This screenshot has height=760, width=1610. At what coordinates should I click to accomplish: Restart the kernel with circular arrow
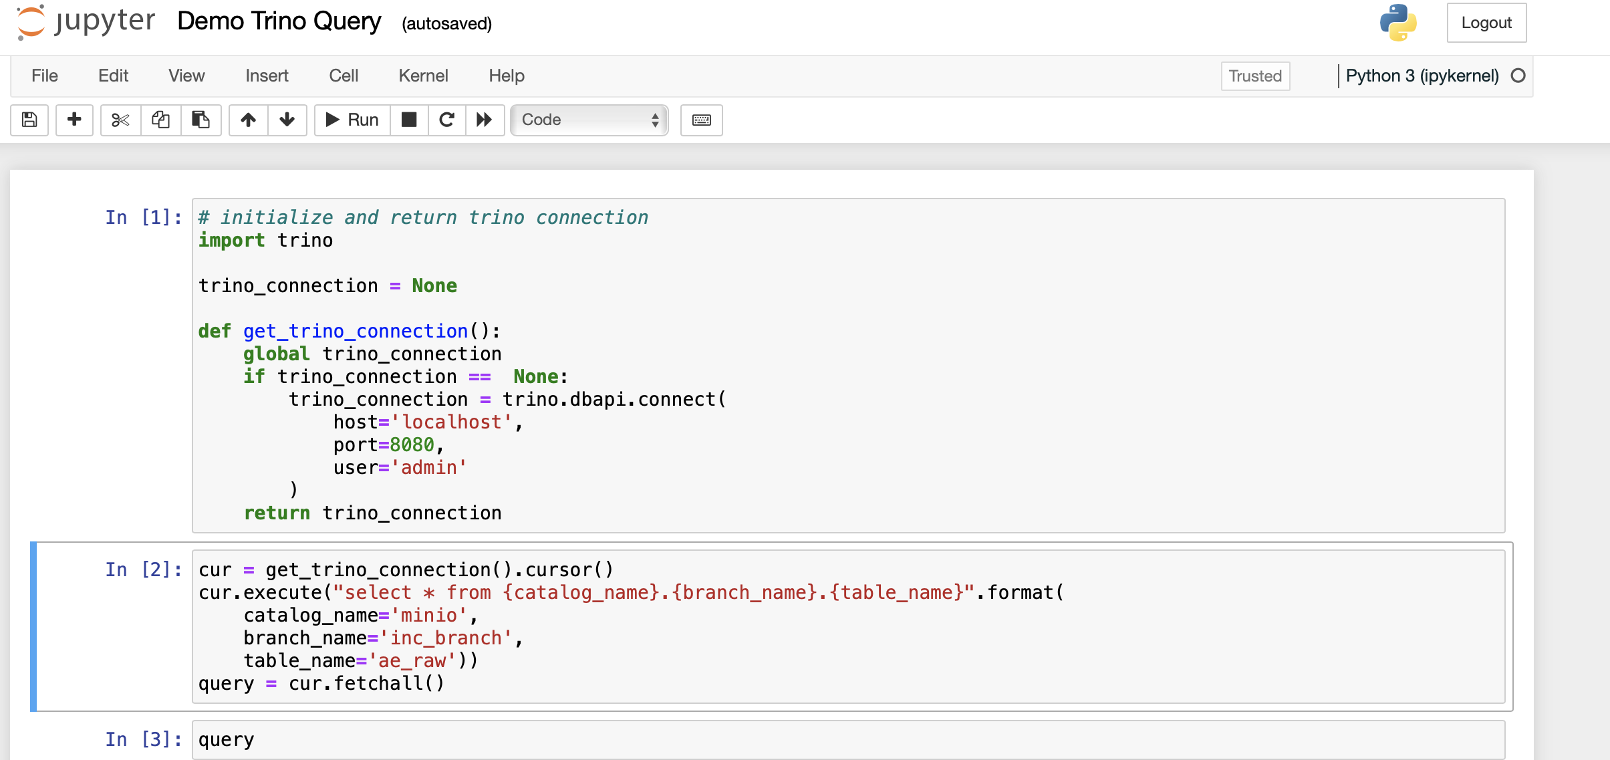[446, 120]
